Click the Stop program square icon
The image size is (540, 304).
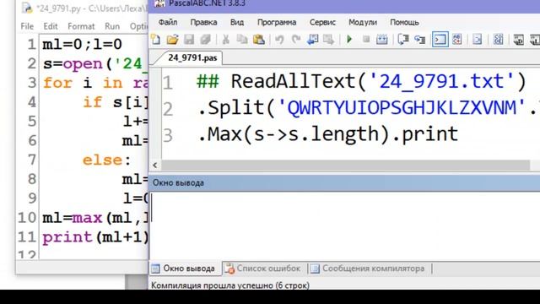[366, 40]
